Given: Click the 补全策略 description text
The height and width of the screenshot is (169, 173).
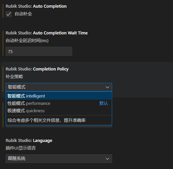Looking at the screenshot, I should (14, 76).
